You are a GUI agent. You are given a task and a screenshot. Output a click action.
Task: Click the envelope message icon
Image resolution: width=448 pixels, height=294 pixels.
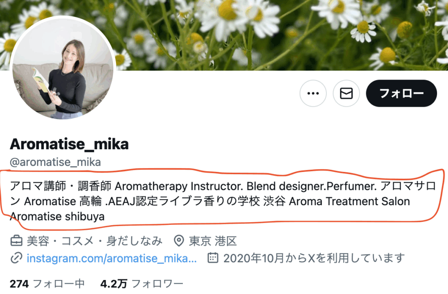pyautogui.click(x=346, y=94)
